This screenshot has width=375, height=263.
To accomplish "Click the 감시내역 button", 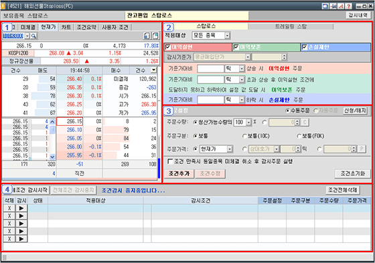I will (x=358, y=15).
